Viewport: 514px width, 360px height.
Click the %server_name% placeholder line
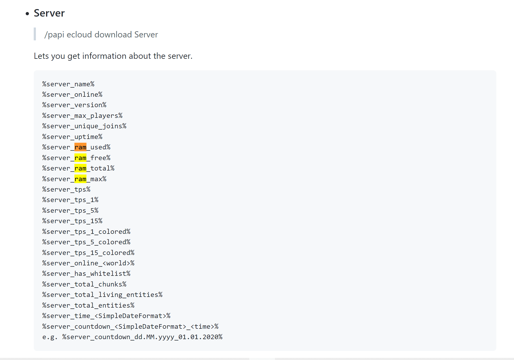pyautogui.click(x=68, y=84)
